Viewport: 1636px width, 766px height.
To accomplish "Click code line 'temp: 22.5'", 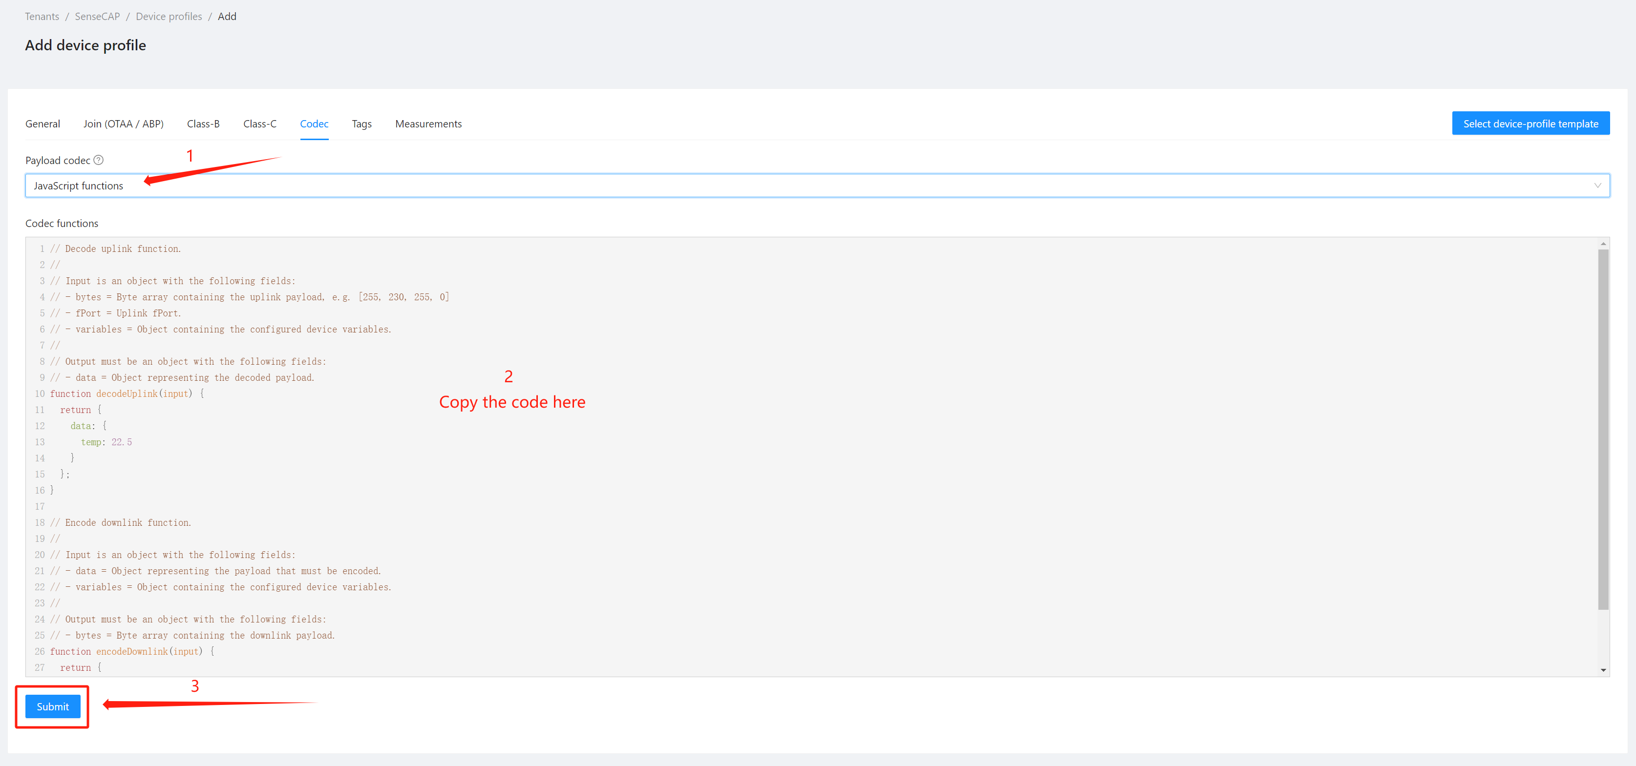I will (106, 442).
